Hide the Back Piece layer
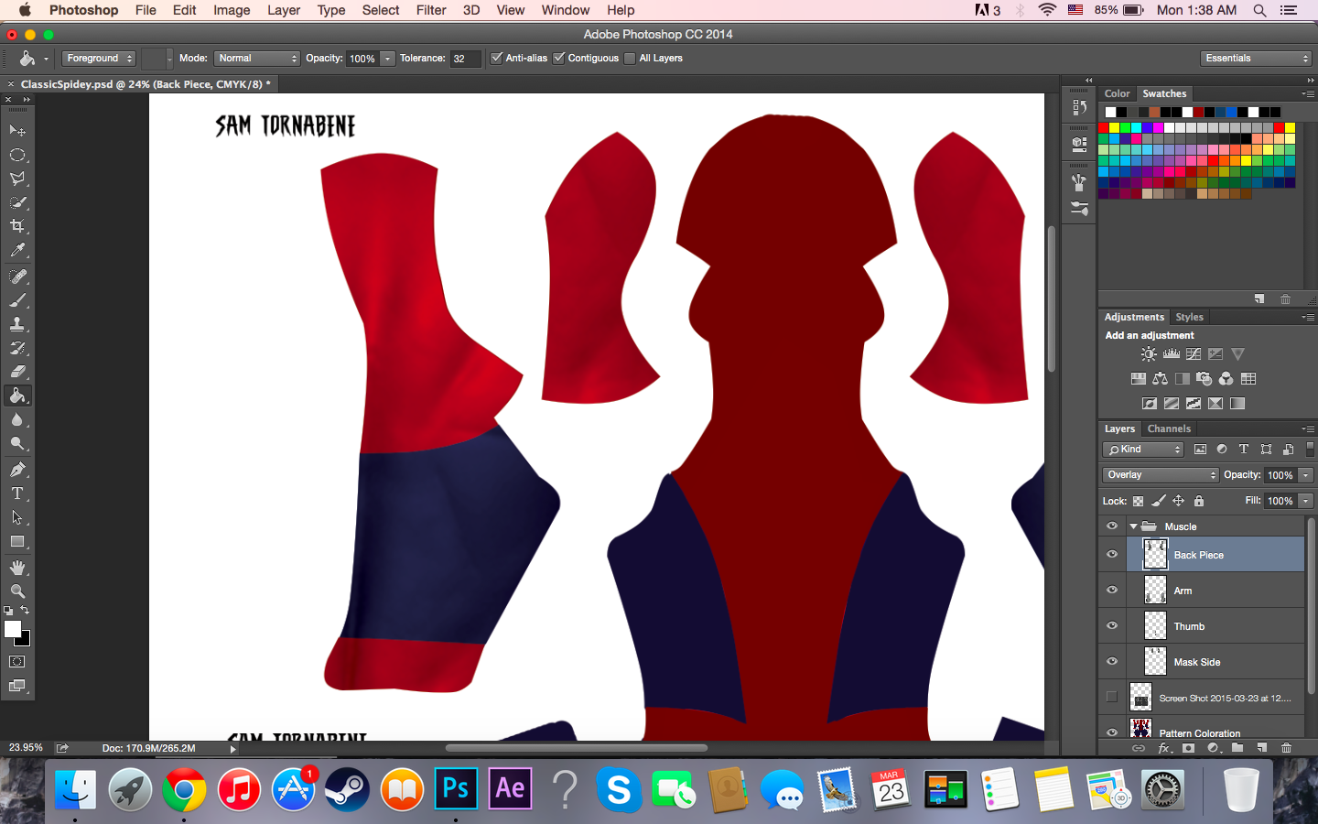Screen dimensions: 1318x824 click(x=1112, y=554)
